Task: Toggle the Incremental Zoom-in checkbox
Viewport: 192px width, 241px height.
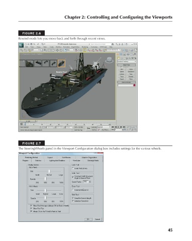Action: pos(73,190)
